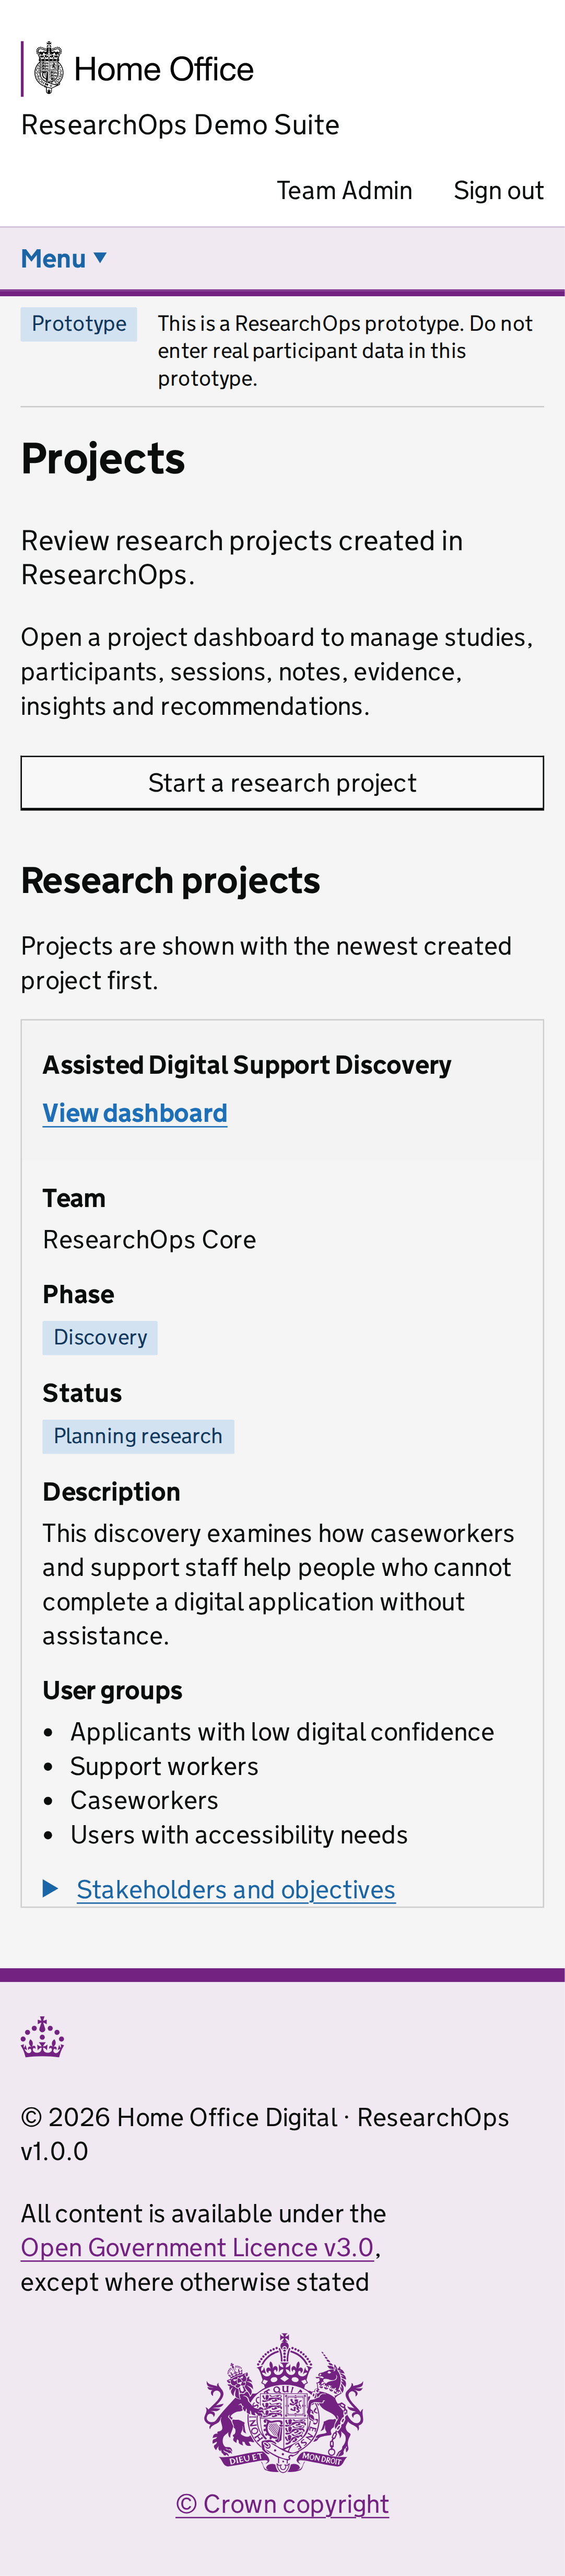Click the Stakeholders and objectives disclosure triangle
565x2576 pixels.
point(51,1888)
